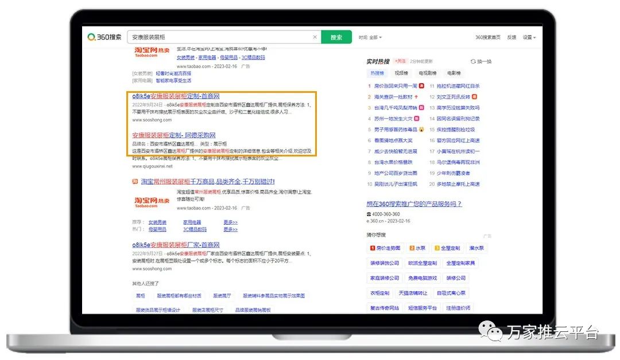
Task: Click the orange Taobao icon beside 淘宝常州服装展柜
Action: [135, 182]
